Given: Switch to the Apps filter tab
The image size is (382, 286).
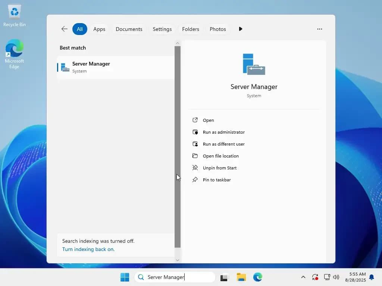Looking at the screenshot, I should click(99, 29).
